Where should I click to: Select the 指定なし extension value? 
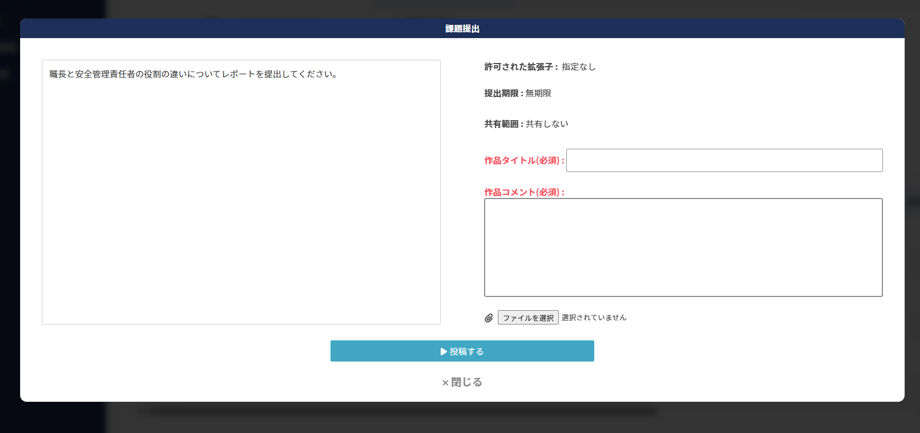[579, 67]
